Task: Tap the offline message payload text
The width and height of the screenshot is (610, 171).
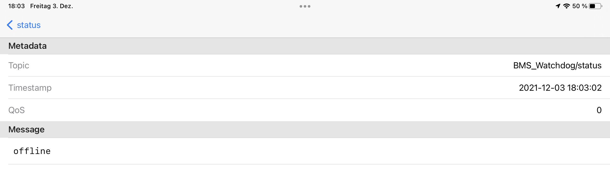Action: click(32, 151)
